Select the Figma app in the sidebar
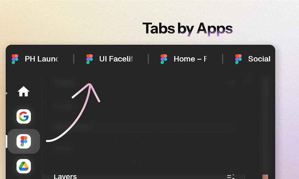 (x=24, y=141)
